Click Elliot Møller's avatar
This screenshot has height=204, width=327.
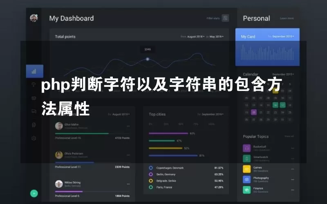(59, 126)
